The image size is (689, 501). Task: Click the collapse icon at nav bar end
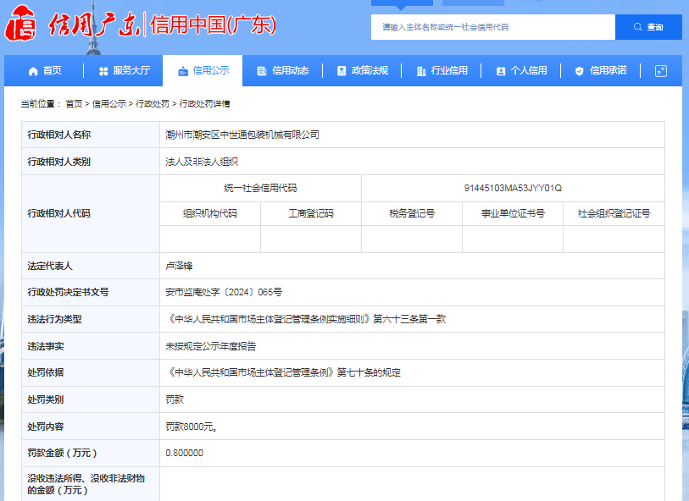[x=661, y=71]
